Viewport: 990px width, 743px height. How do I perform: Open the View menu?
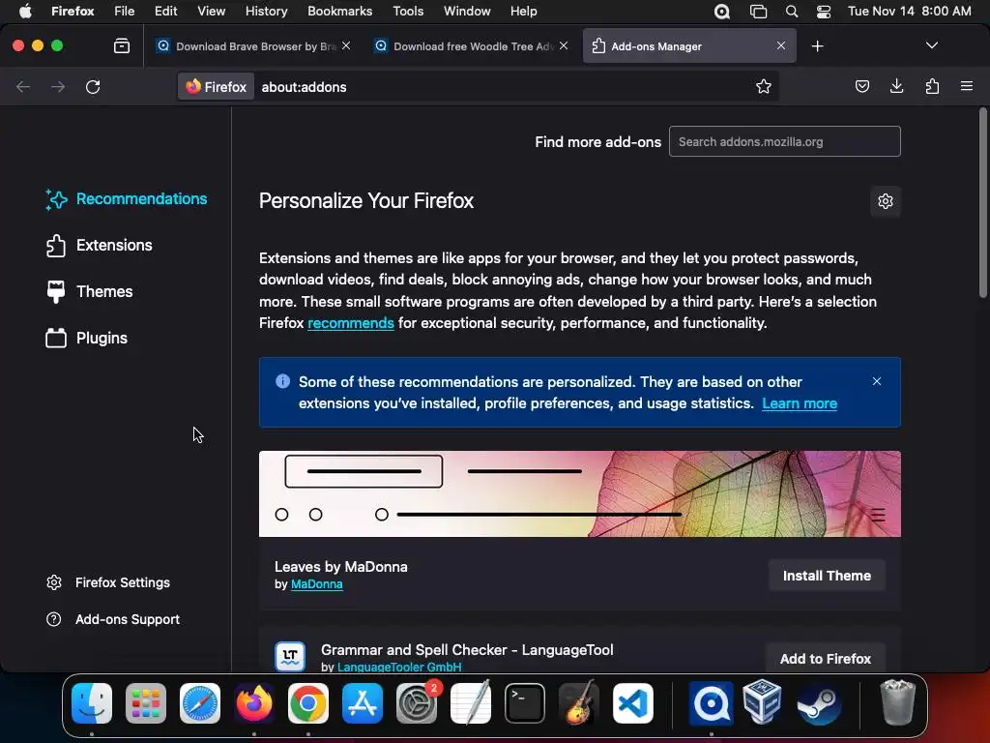click(211, 11)
